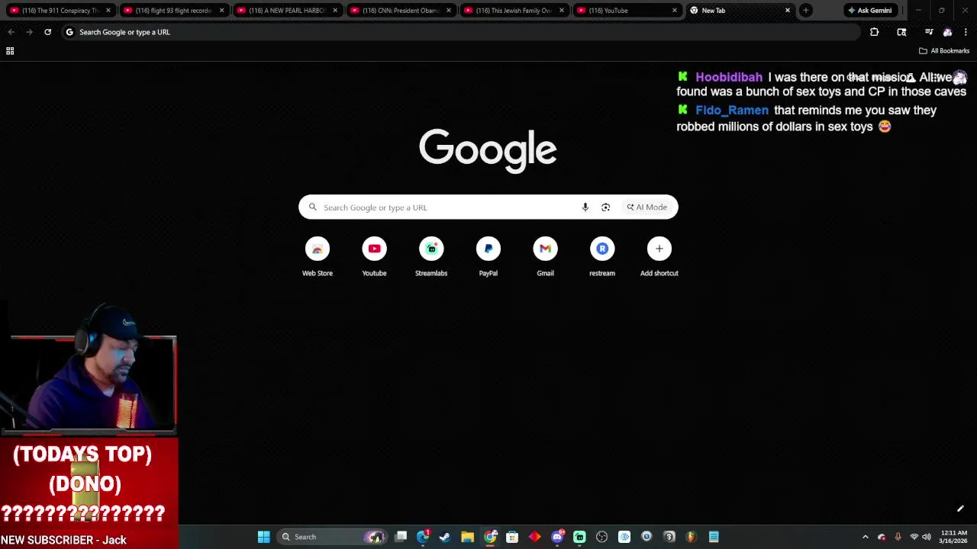Open the Extensions puzzle icon
The width and height of the screenshot is (977, 549).
[875, 32]
